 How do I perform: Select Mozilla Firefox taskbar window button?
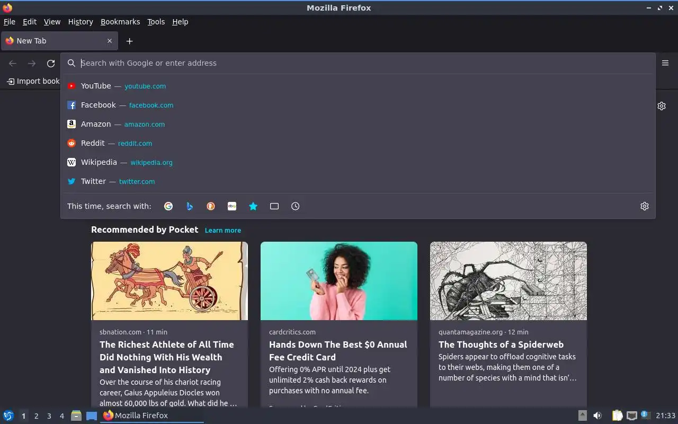pyautogui.click(x=152, y=416)
